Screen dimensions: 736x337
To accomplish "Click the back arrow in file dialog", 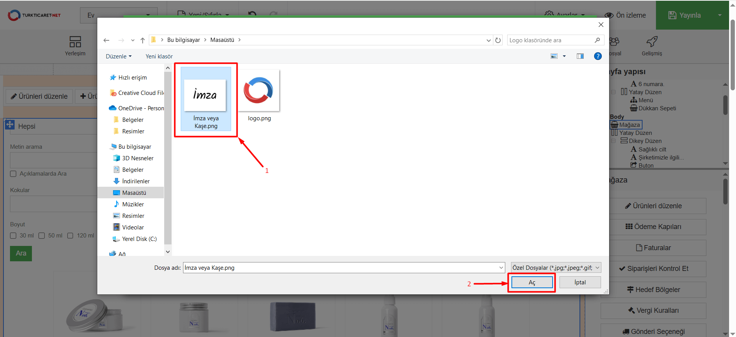I will click(x=107, y=40).
